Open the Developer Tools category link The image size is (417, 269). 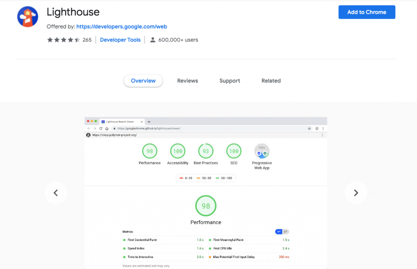[120, 40]
